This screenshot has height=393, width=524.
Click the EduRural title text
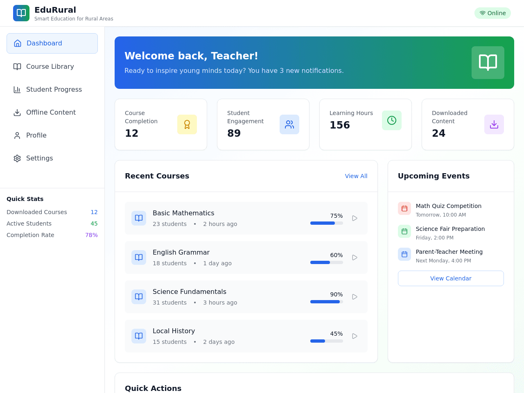[55, 10]
